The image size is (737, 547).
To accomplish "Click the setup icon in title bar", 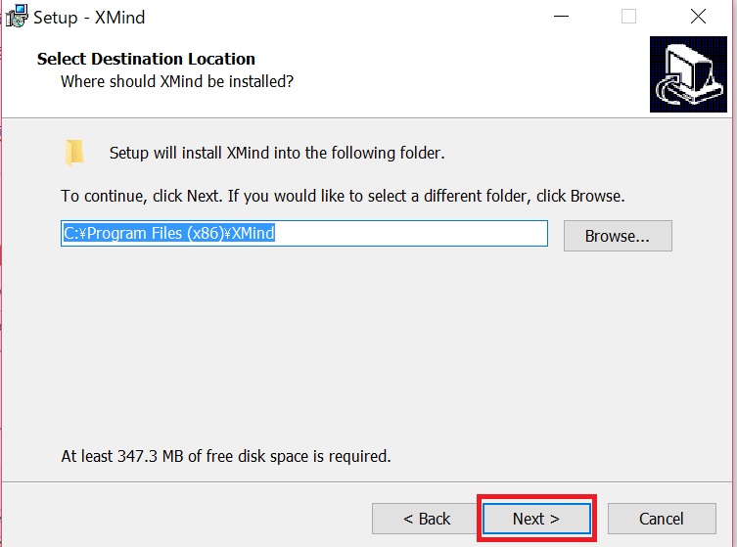I will pos(17,17).
